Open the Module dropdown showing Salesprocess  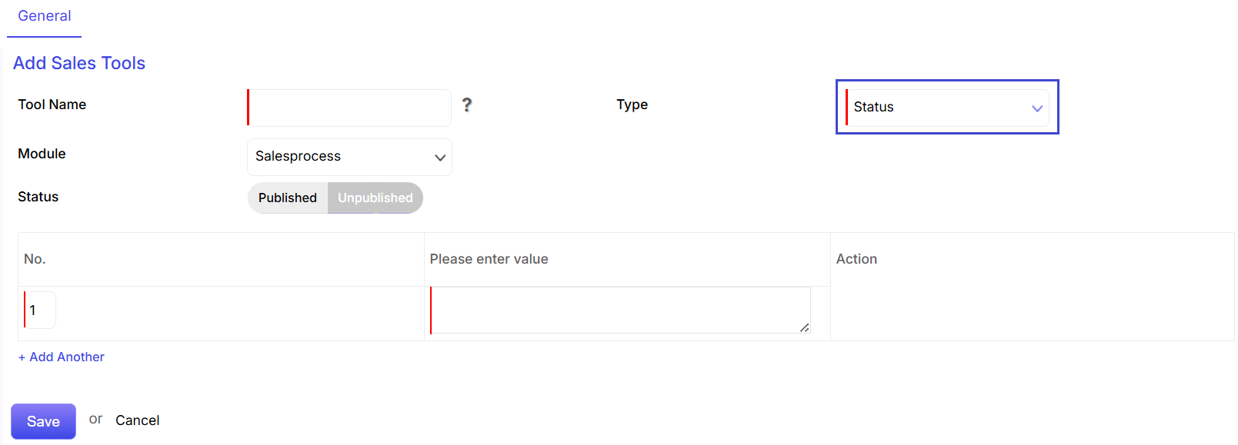(x=349, y=157)
